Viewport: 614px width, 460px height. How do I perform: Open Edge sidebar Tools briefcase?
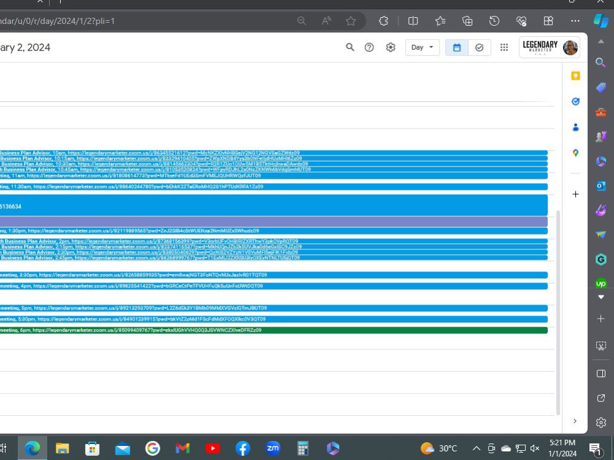pos(600,112)
